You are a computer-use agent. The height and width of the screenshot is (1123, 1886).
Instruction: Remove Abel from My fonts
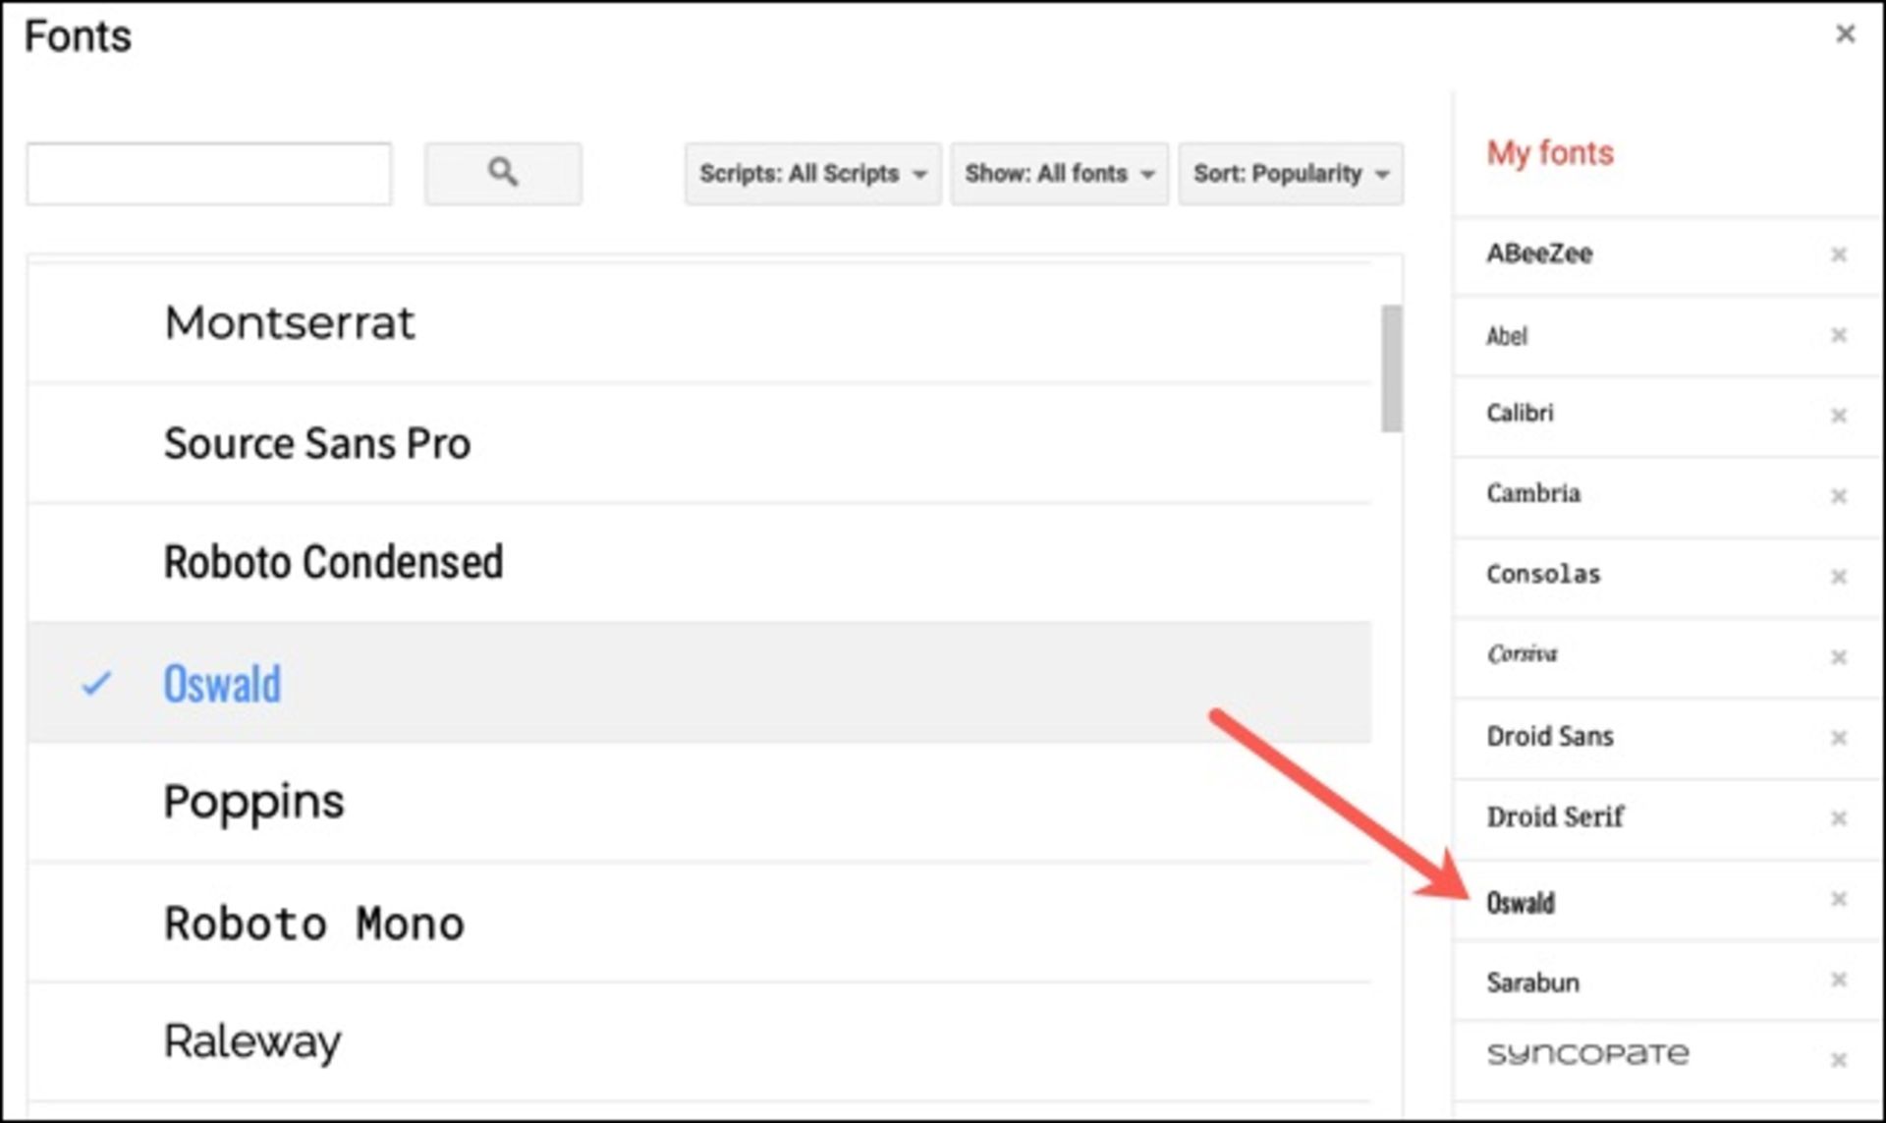(x=1839, y=335)
